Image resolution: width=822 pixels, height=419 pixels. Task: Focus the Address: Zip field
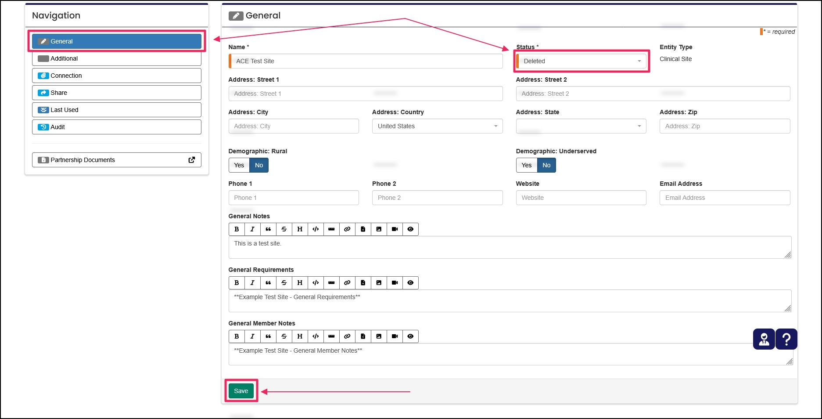click(725, 126)
